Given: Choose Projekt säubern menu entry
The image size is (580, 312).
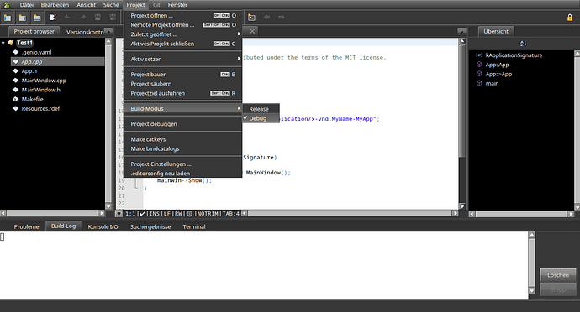Looking at the screenshot, I should pos(182,84).
